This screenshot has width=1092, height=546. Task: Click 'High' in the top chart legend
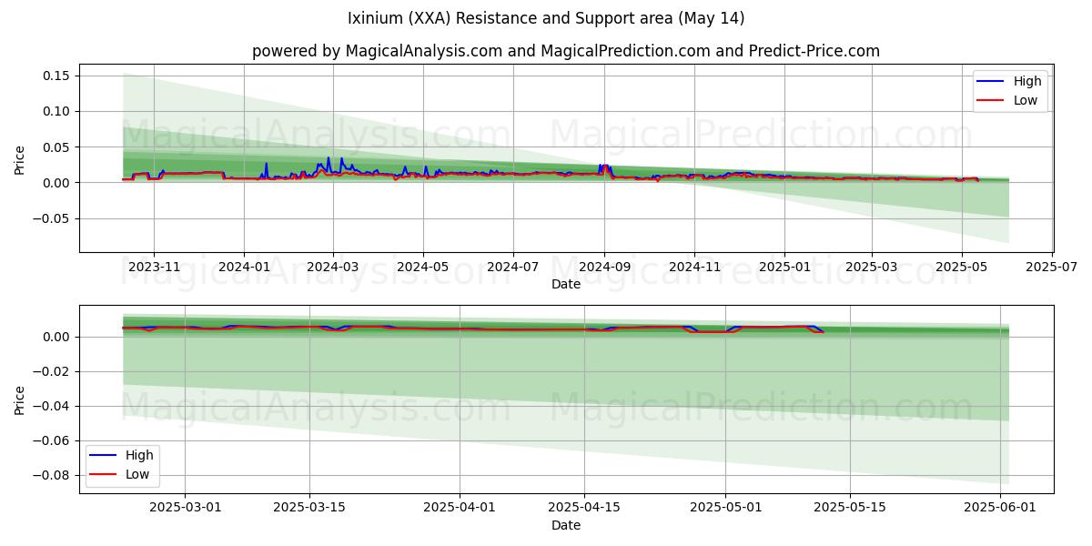click(1027, 81)
